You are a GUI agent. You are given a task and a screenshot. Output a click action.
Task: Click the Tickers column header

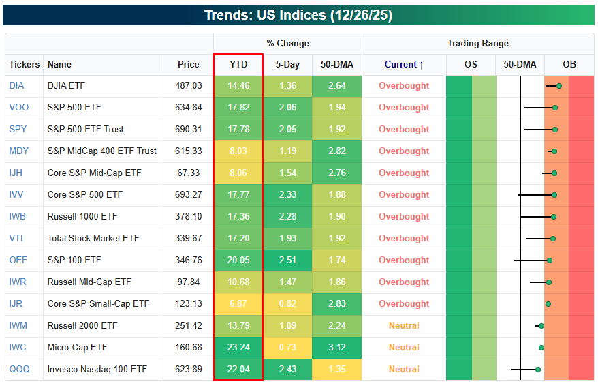click(x=25, y=65)
